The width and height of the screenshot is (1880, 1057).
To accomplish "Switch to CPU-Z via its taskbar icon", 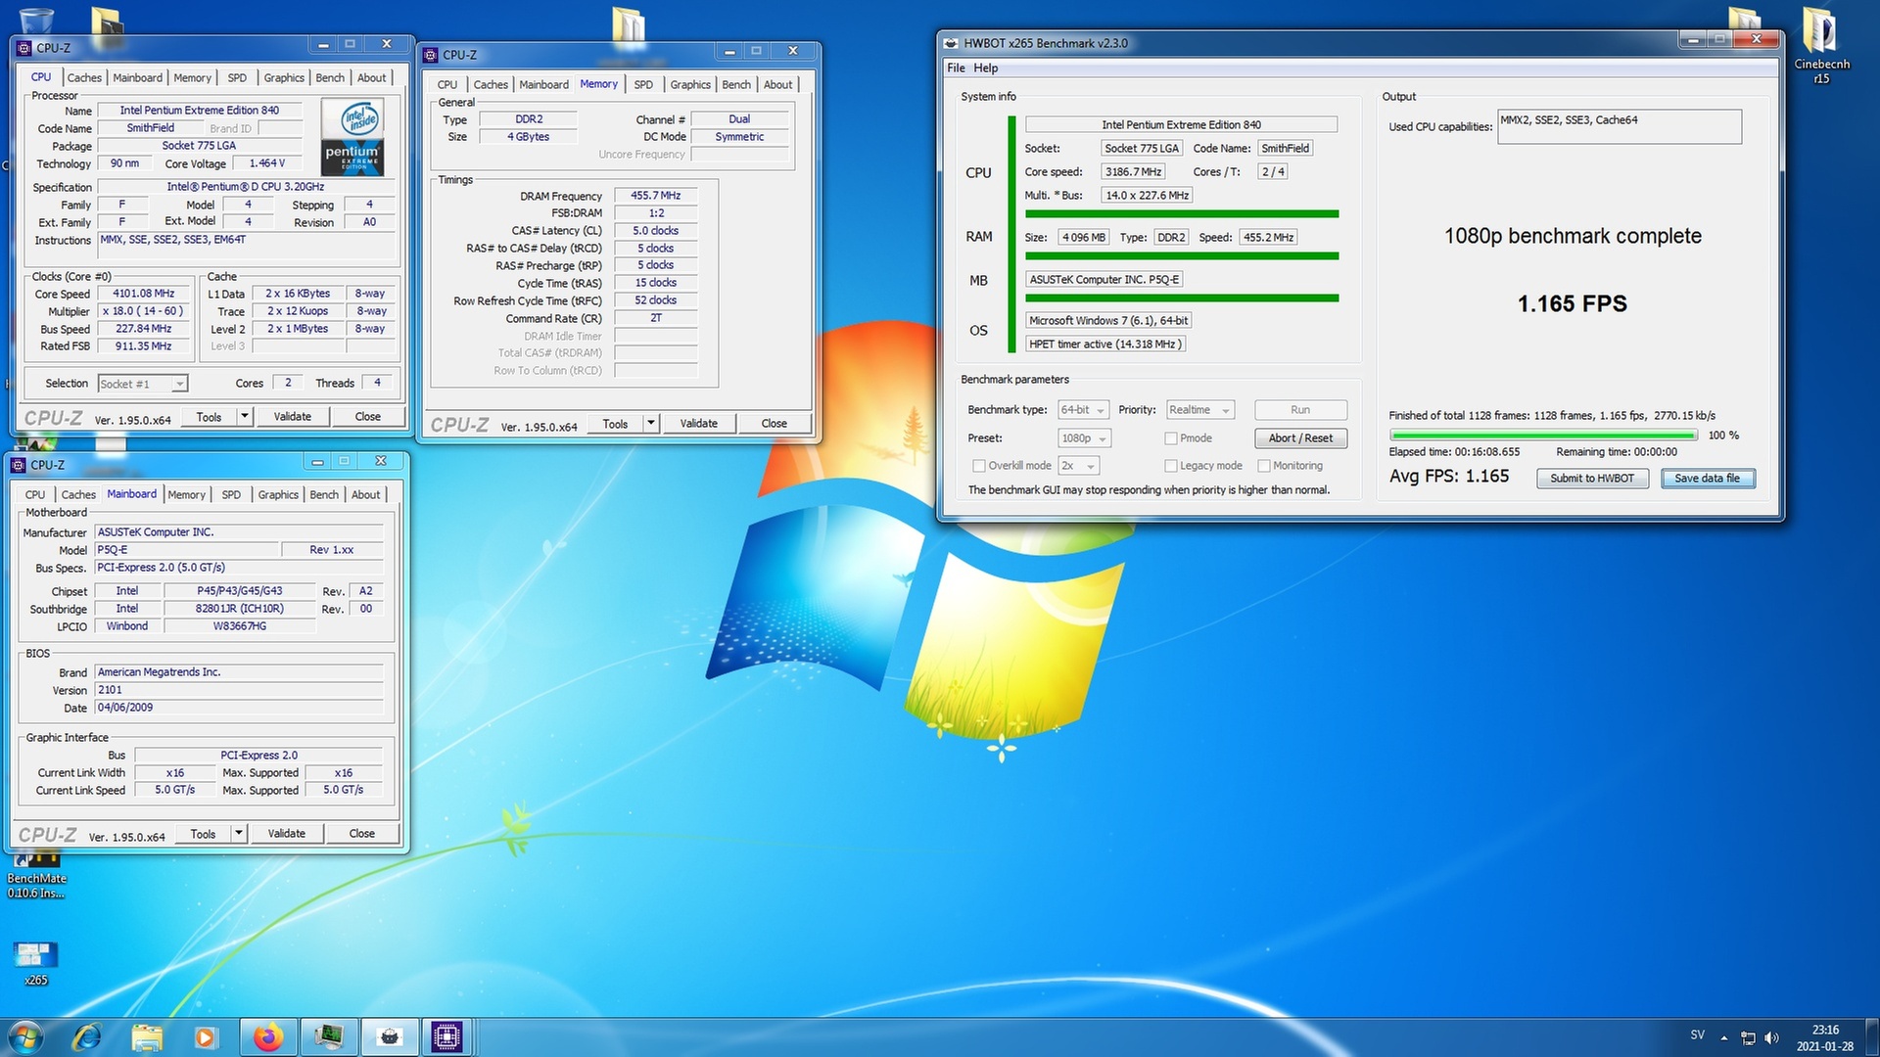I will (x=447, y=1036).
